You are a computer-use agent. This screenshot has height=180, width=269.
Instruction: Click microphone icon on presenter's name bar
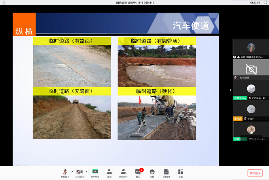tap(238, 57)
